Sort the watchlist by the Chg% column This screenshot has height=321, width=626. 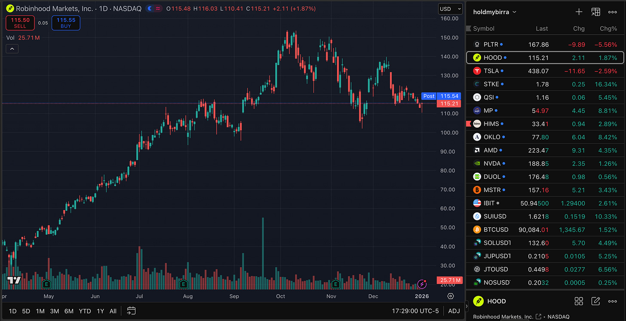[x=608, y=28]
